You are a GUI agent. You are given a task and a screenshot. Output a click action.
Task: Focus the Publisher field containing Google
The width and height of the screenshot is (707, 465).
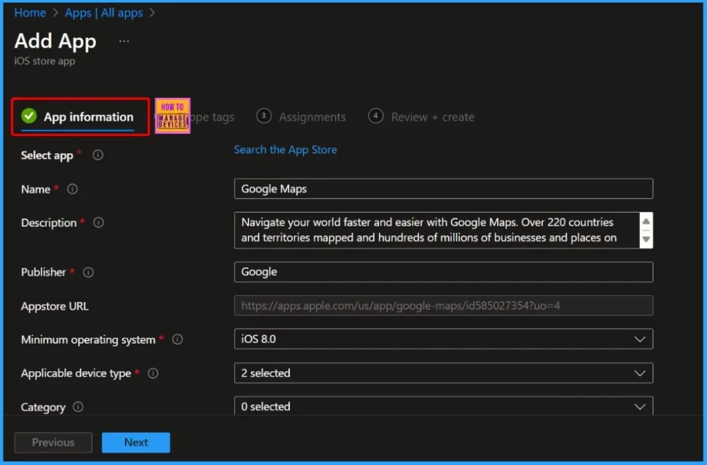[443, 272]
